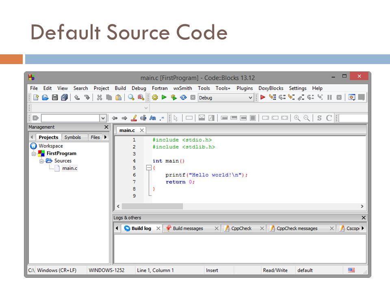390x292 pixels.
Task: Close the main.c editor tab
Action: [x=142, y=130]
